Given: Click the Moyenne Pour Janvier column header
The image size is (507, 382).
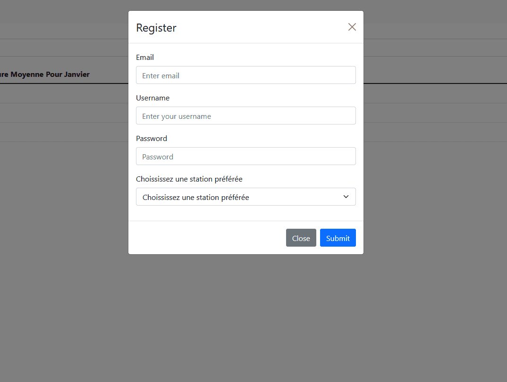Looking at the screenshot, I should (x=45, y=74).
